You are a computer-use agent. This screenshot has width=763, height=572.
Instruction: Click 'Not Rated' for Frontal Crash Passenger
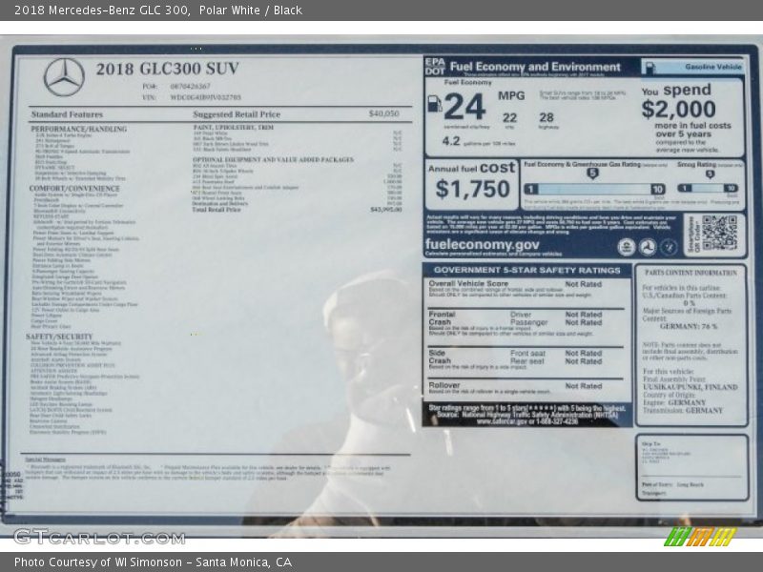tap(584, 322)
